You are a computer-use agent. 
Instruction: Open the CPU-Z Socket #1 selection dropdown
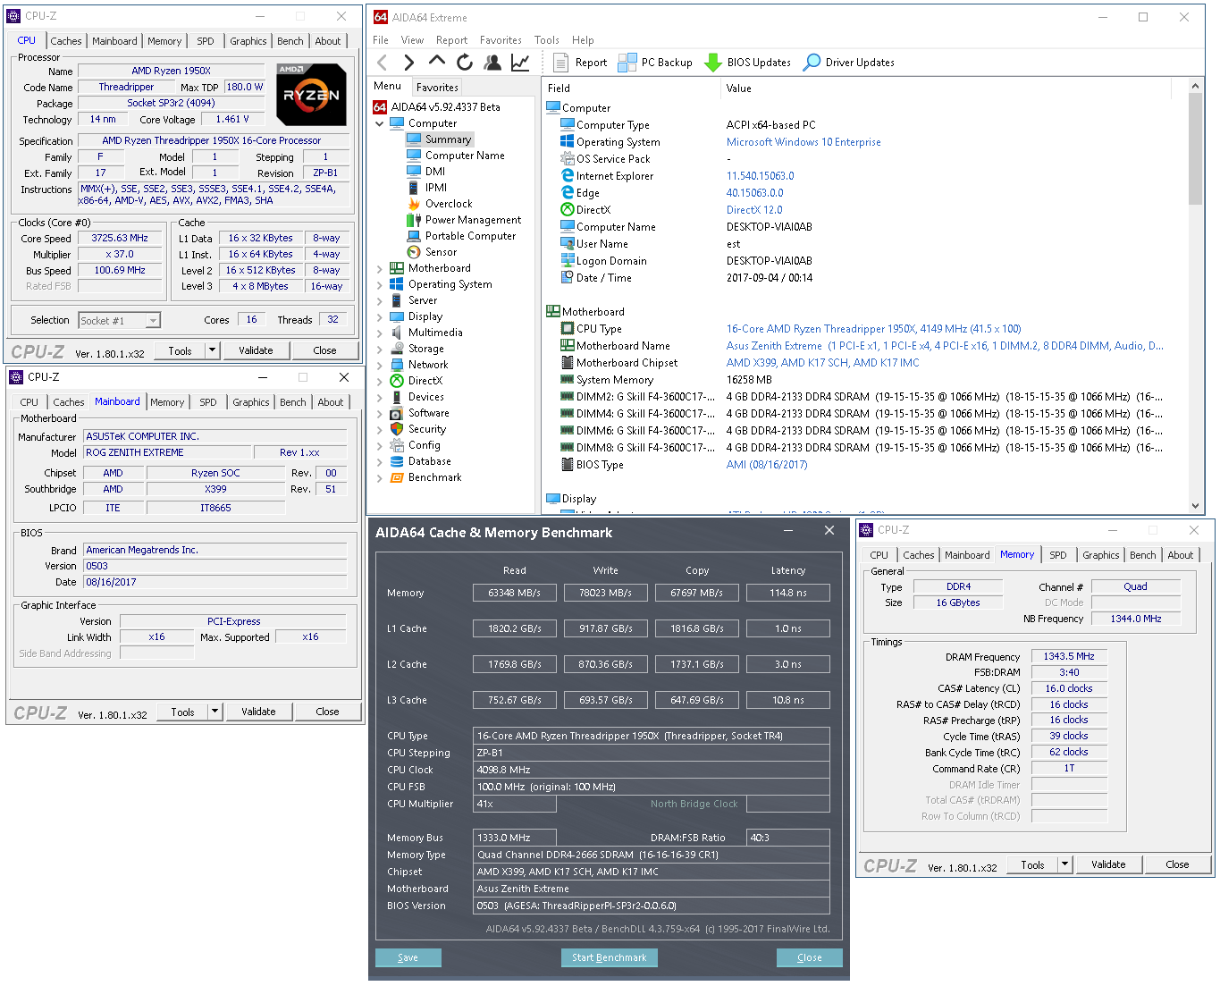pos(120,320)
